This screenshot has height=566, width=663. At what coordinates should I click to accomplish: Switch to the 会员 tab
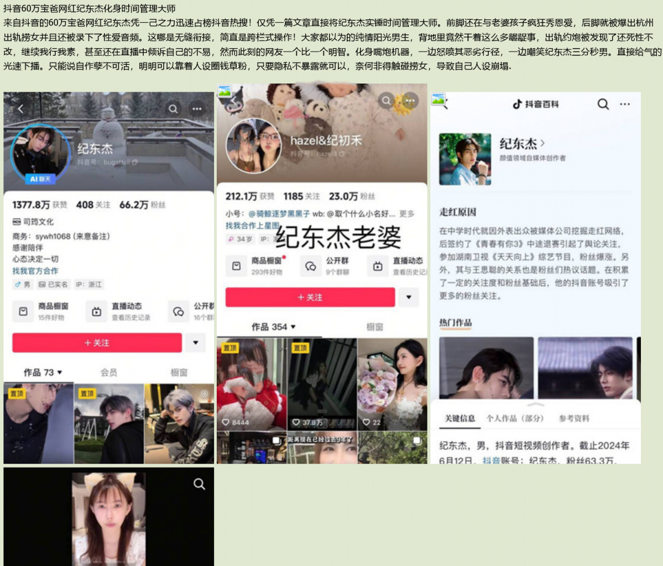109,373
